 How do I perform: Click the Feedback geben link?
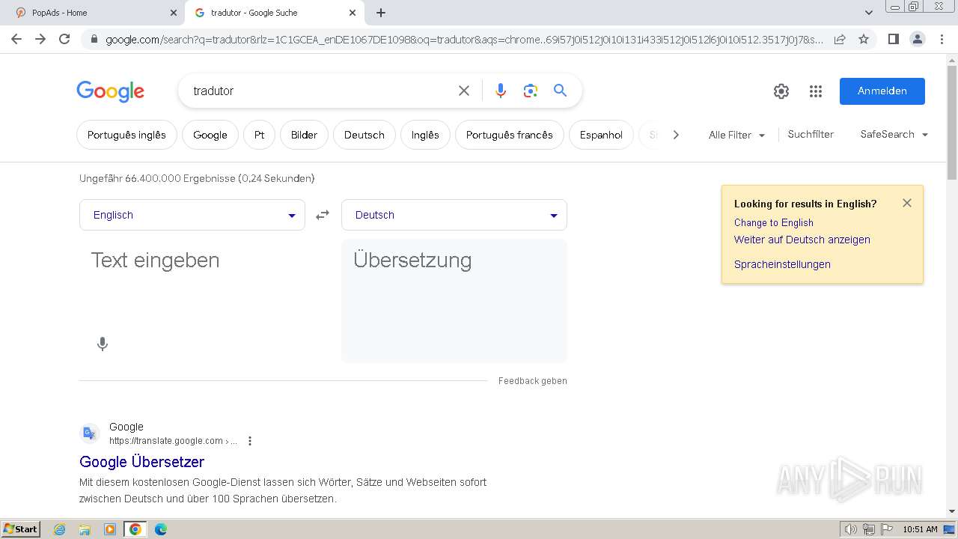pos(533,381)
